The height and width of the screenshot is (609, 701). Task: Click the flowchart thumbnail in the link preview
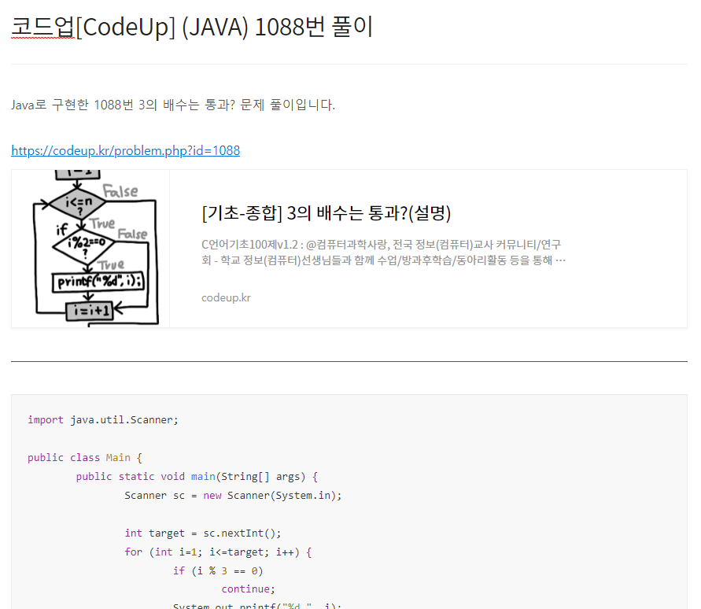coord(90,249)
